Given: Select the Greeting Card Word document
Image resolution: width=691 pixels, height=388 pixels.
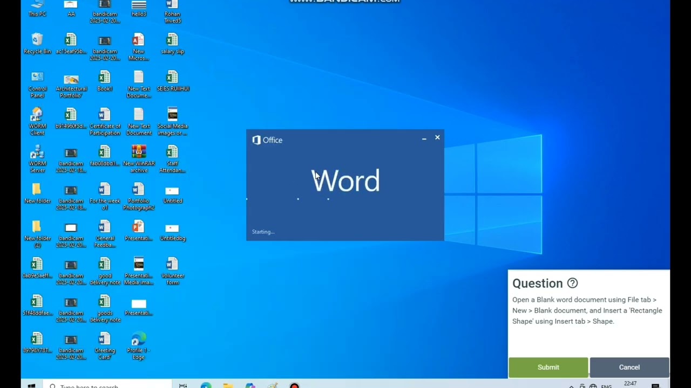Looking at the screenshot, I should (105, 346).
